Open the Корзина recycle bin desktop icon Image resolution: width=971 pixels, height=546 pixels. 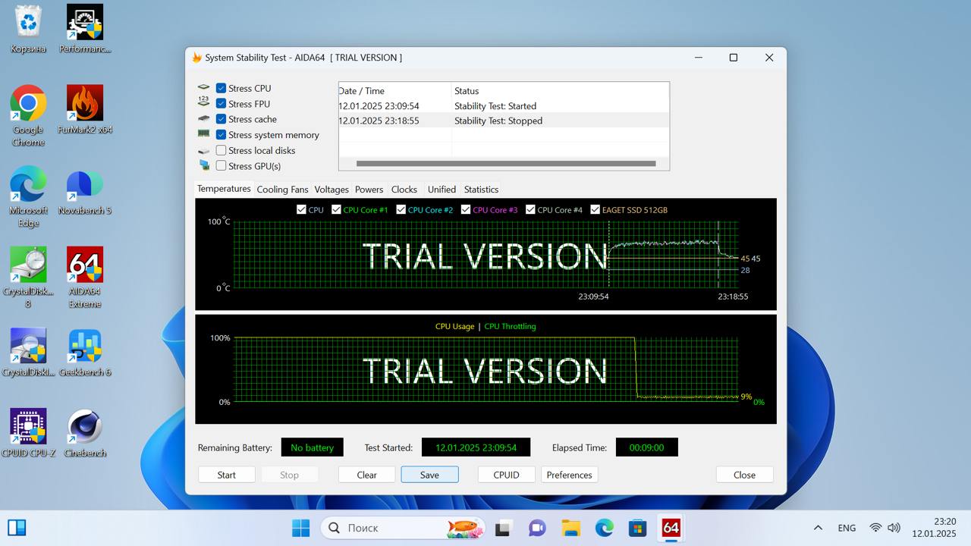click(x=28, y=30)
